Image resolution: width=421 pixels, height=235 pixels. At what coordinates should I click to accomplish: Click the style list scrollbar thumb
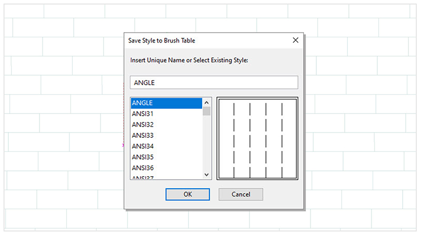pyautogui.click(x=206, y=111)
